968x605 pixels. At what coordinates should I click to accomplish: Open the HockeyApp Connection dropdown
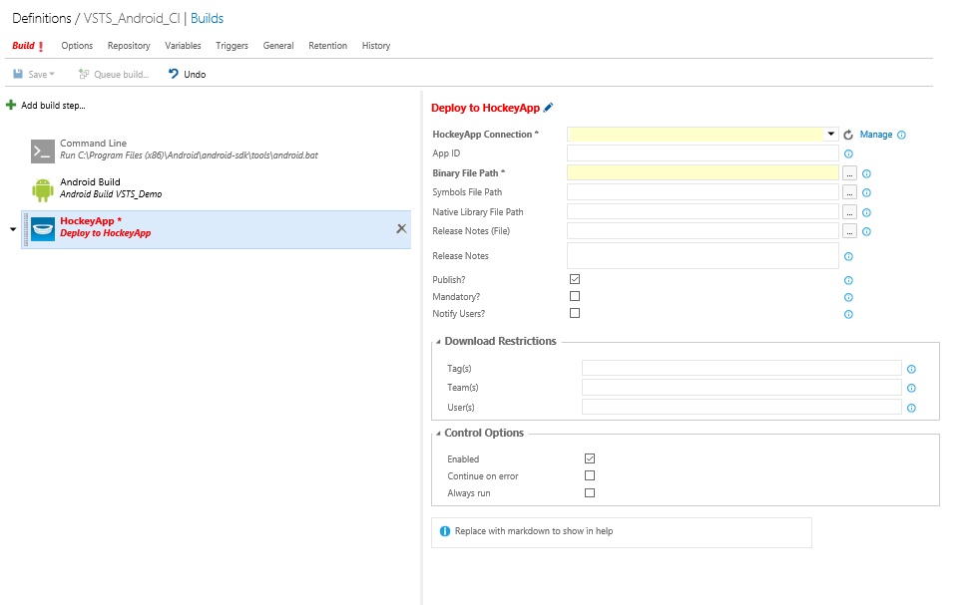tap(831, 135)
